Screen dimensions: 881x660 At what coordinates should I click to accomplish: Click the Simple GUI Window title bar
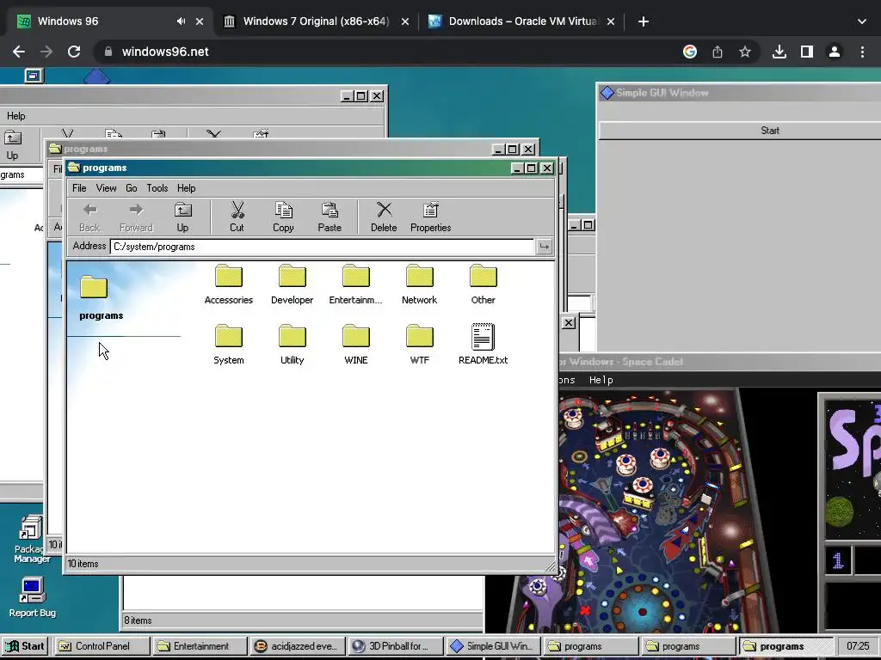(740, 93)
